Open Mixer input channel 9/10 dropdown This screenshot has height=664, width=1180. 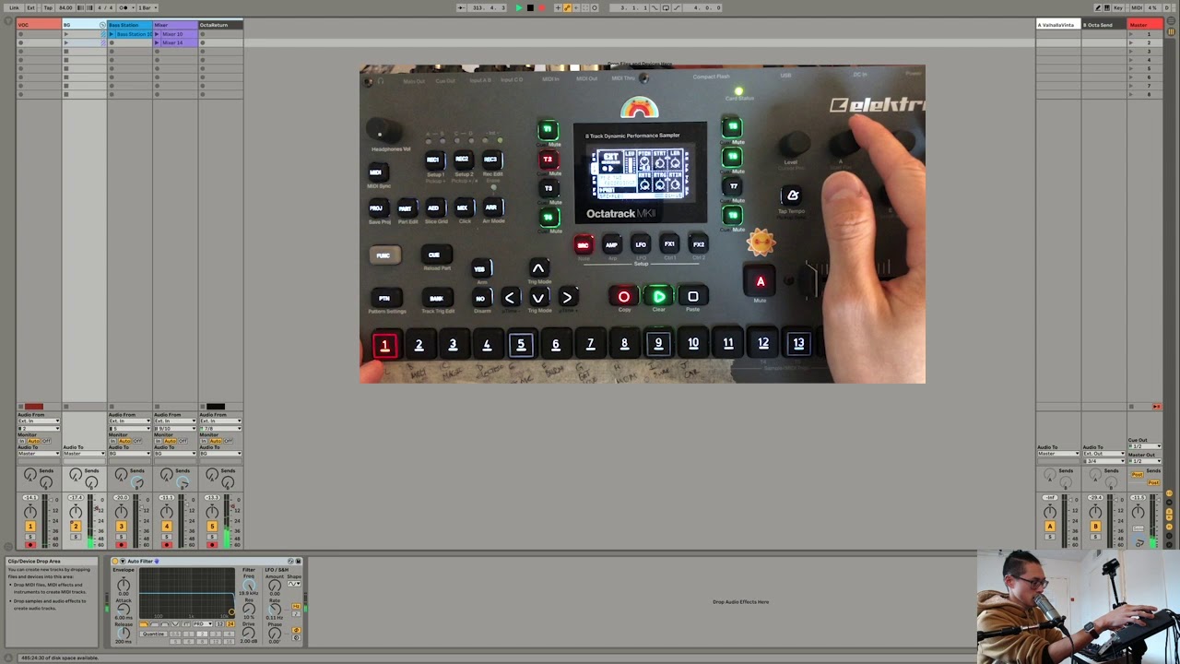pos(174,428)
